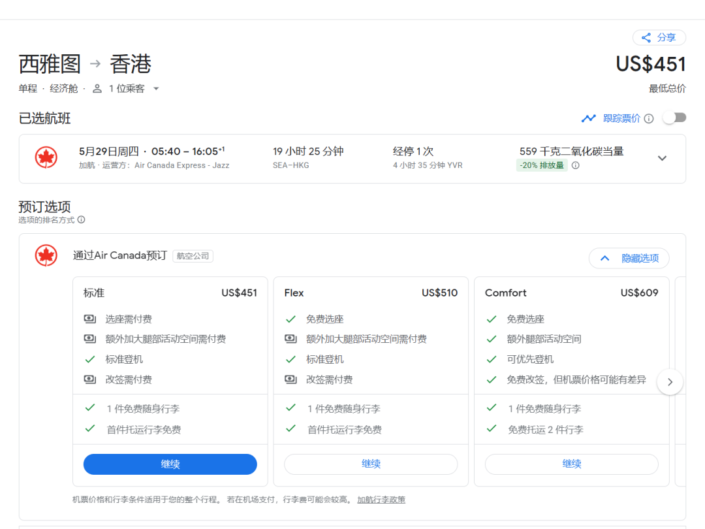This screenshot has height=529, width=705.
Task: Click the 香港 destination city heading
Action: point(131,64)
